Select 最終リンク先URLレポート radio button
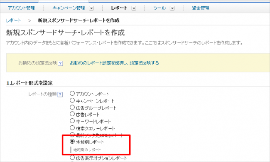This screenshot has height=162, width=270. [72, 135]
